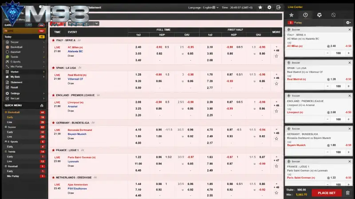Open Parlay tab in bet slip
355x199 pixels.
295,23
